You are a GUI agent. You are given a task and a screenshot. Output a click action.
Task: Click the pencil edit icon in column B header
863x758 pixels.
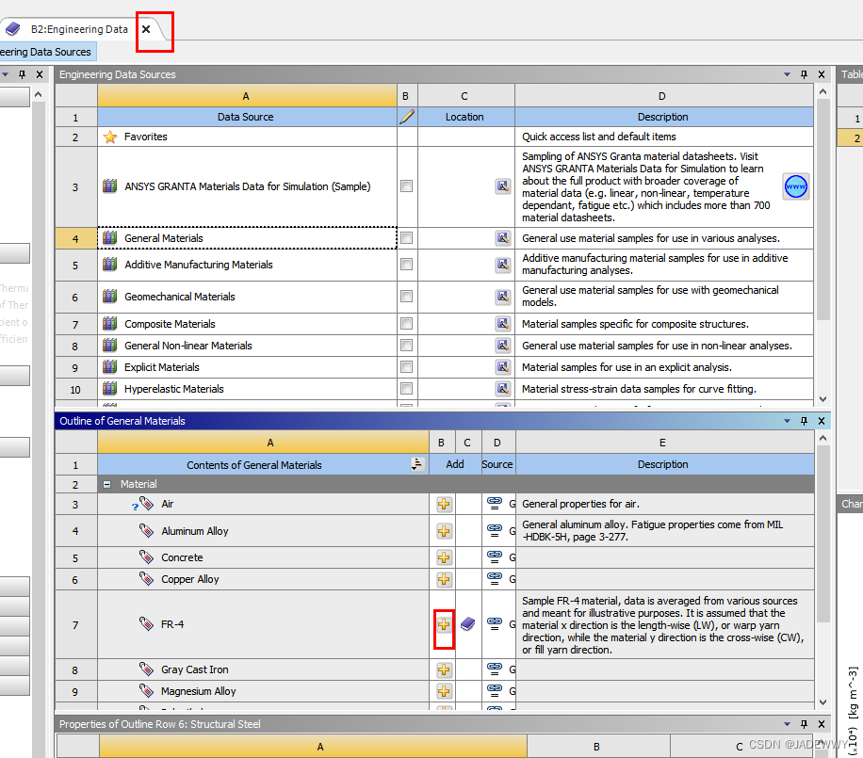(407, 117)
